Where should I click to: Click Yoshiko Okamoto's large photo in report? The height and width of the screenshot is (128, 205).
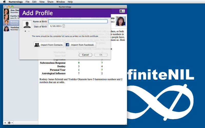click(121, 21)
